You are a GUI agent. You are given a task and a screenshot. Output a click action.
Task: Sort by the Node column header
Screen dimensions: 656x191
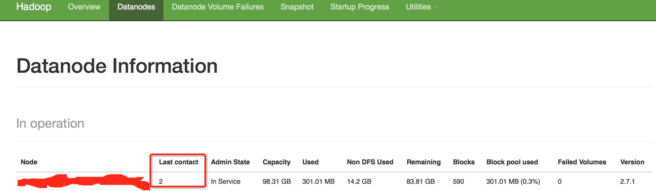pyautogui.click(x=29, y=162)
